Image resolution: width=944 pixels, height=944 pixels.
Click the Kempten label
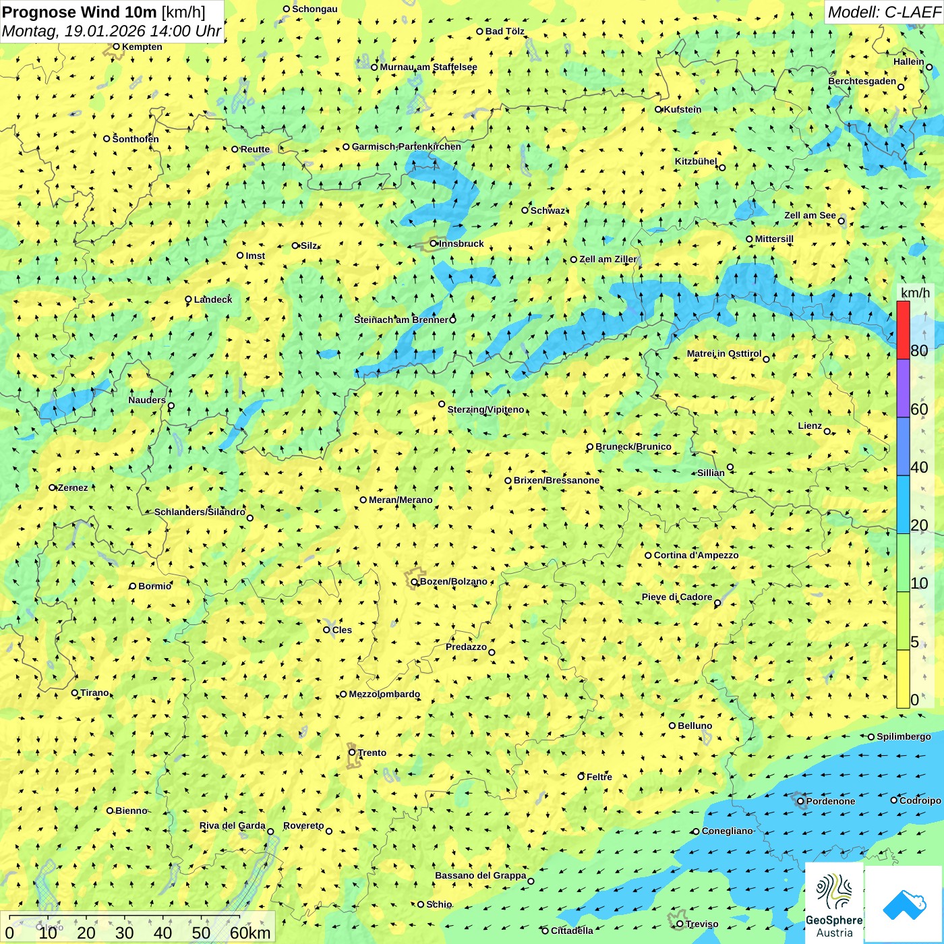pyautogui.click(x=142, y=47)
